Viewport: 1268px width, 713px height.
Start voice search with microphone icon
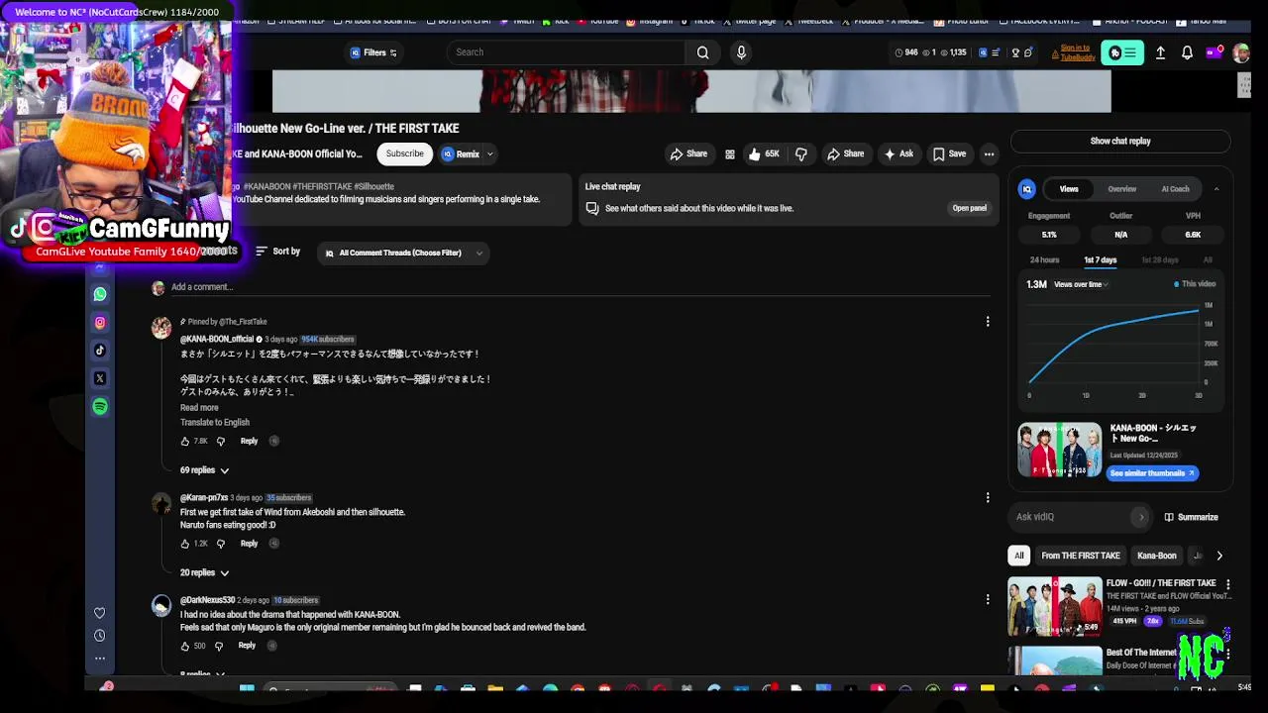tap(741, 52)
